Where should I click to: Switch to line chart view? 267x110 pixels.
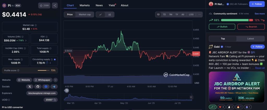point(100,15)
